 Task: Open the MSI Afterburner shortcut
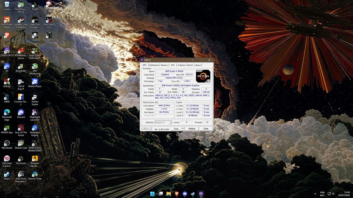coord(35,69)
